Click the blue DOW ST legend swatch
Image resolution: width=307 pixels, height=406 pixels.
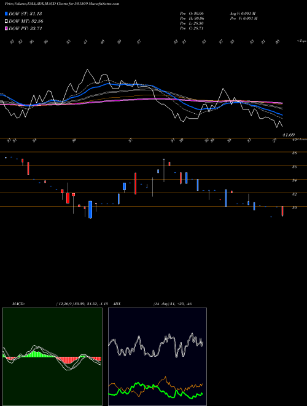(6, 14)
